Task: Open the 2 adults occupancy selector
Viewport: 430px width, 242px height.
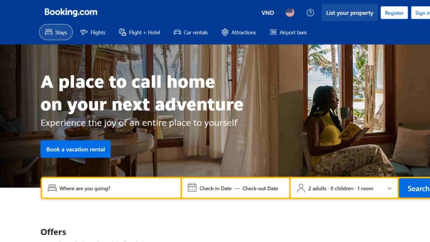Action: pyautogui.click(x=344, y=188)
